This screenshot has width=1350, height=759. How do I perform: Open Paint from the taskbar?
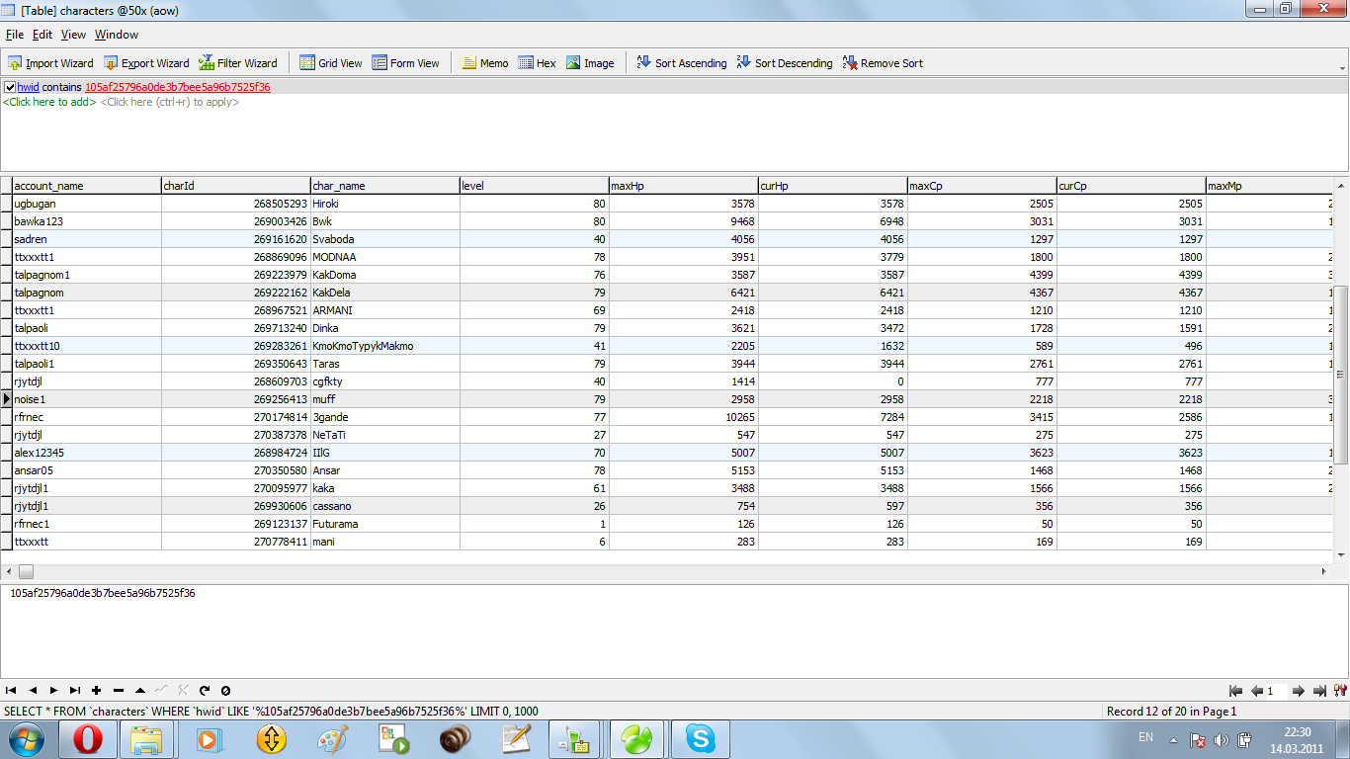332,739
